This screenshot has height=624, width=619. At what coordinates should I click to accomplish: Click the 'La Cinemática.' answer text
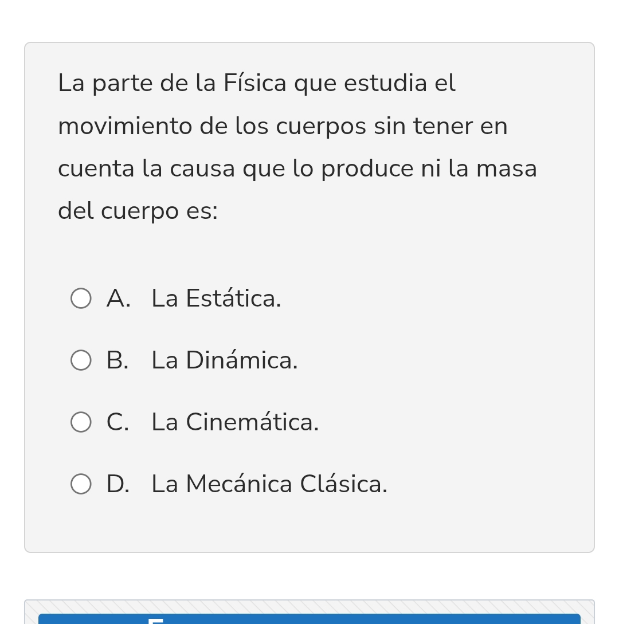click(235, 423)
